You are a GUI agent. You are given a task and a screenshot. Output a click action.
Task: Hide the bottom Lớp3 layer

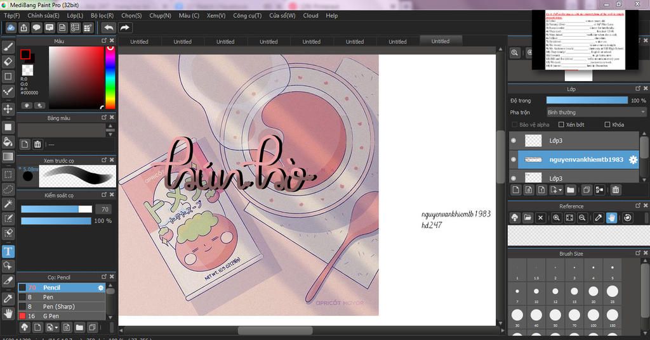[x=514, y=179]
